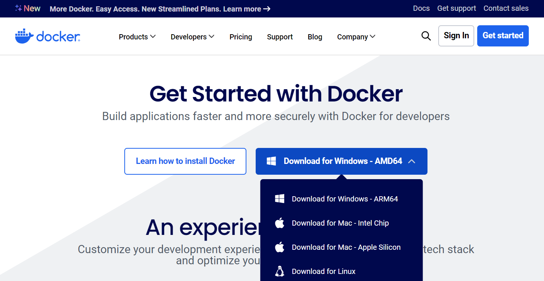Click Windows logo beside ARM64 download
Viewport: 544px width, 281px height.
[279, 199]
